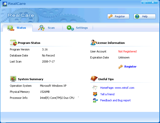
Task: Click the Database Date value No Record
Action: pos(48,55)
